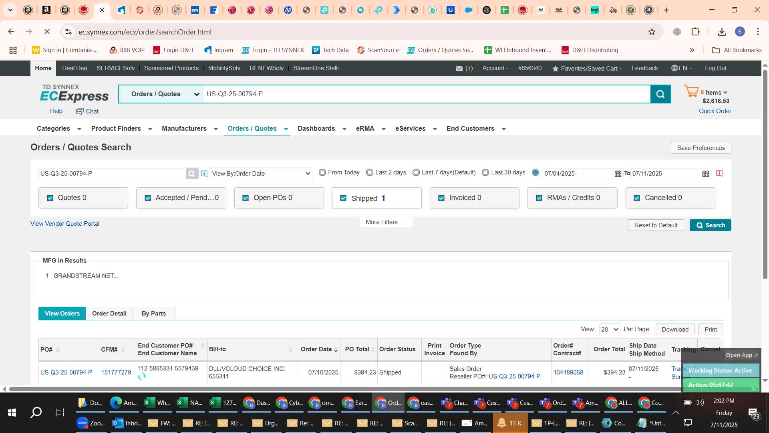Uncheck the Cancelled checkbox
The width and height of the screenshot is (769, 433).
pyautogui.click(x=637, y=198)
